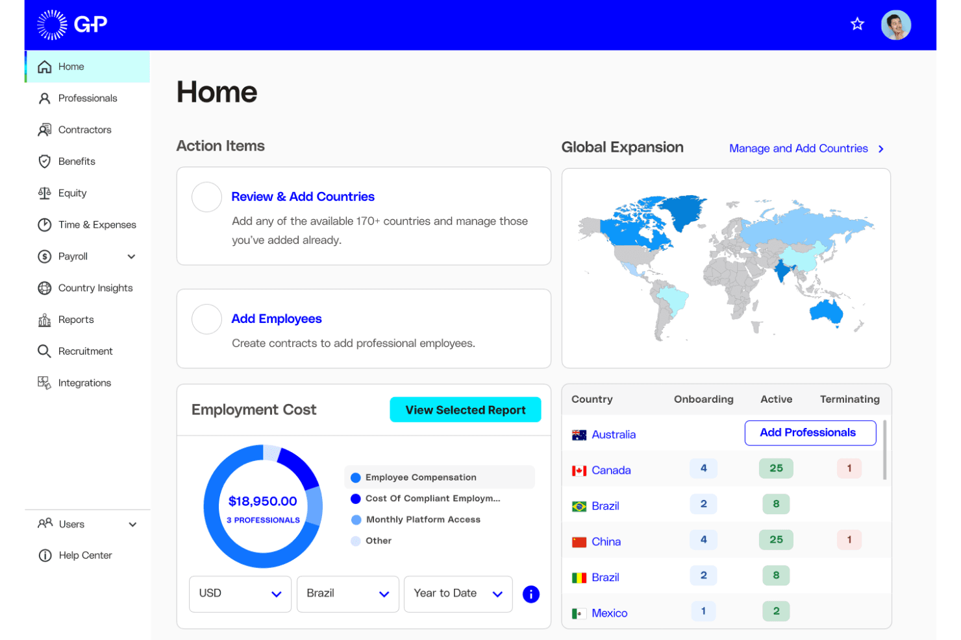Open the Review & Add Countries link
Screen dimensions: 961x640
click(x=303, y=196)
